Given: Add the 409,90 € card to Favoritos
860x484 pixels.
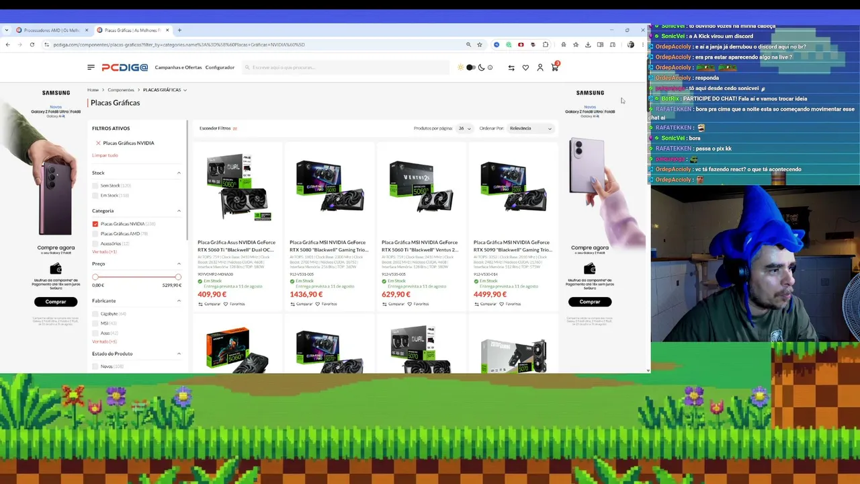Looking at the screenshot, I should (234, 304).
